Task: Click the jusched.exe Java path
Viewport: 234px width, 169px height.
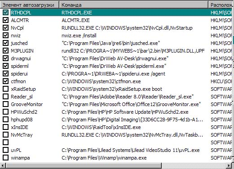Action: pyautogui.click(x=111, y=43)
